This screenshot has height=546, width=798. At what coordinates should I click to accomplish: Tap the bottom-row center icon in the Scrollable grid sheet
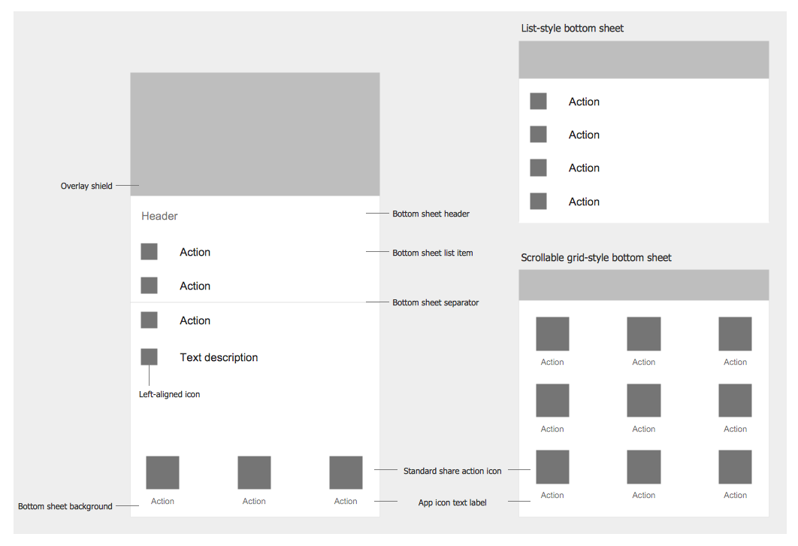[644, 466]
